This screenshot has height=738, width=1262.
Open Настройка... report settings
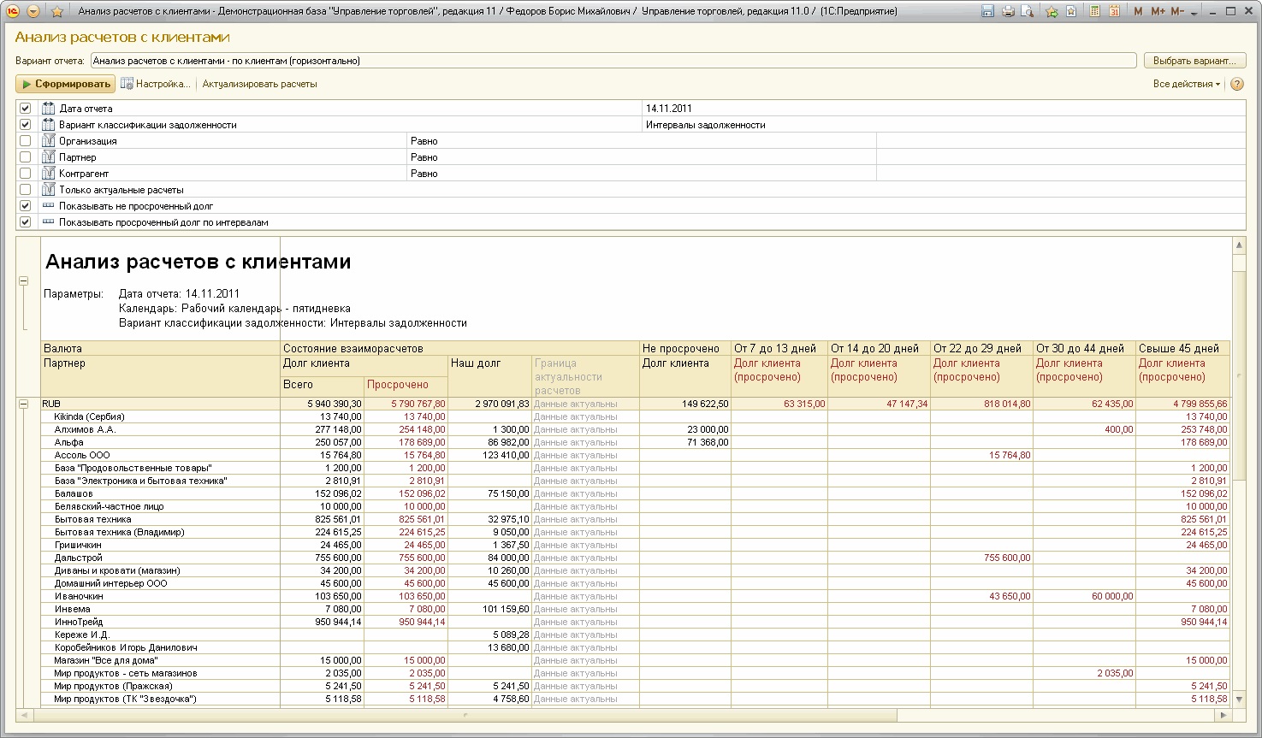(155, 84)
